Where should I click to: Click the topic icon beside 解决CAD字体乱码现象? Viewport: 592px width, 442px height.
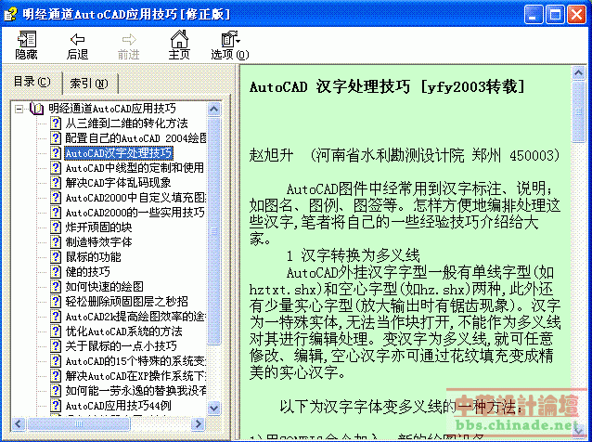(x=56, y=183)
